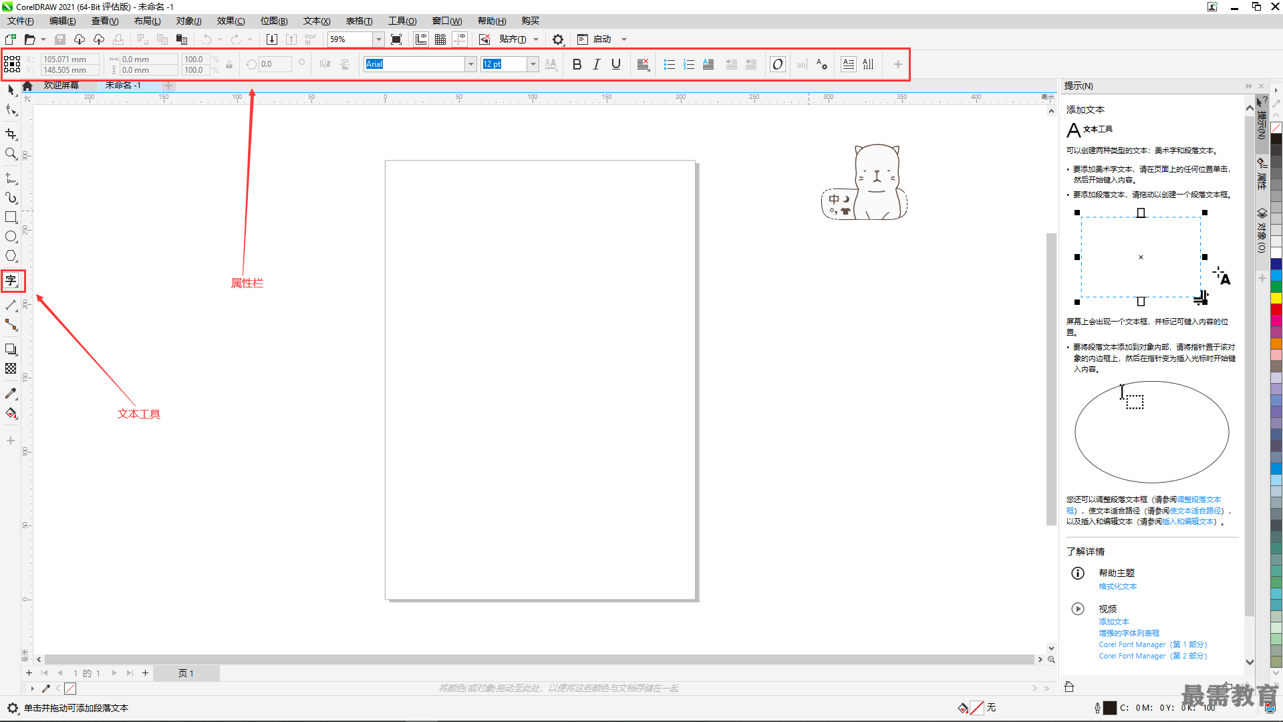Screen dimensions: 1283x722
Task: Expand the 启动 launcher dropdown arrow
Action: point(624,39)
